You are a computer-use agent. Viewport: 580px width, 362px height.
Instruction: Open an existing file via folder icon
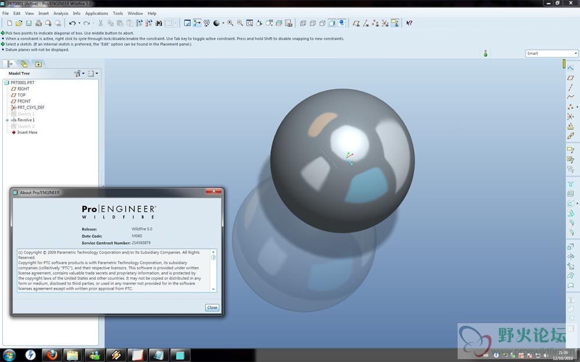[19, 23]
